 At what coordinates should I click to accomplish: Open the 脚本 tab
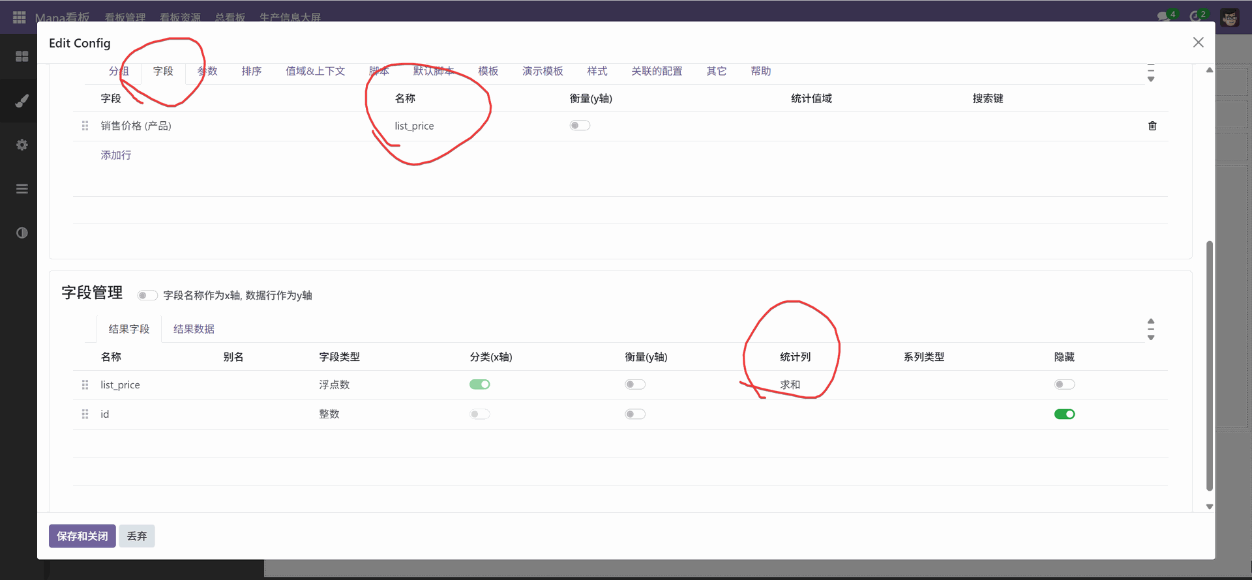tap(379, 71)
